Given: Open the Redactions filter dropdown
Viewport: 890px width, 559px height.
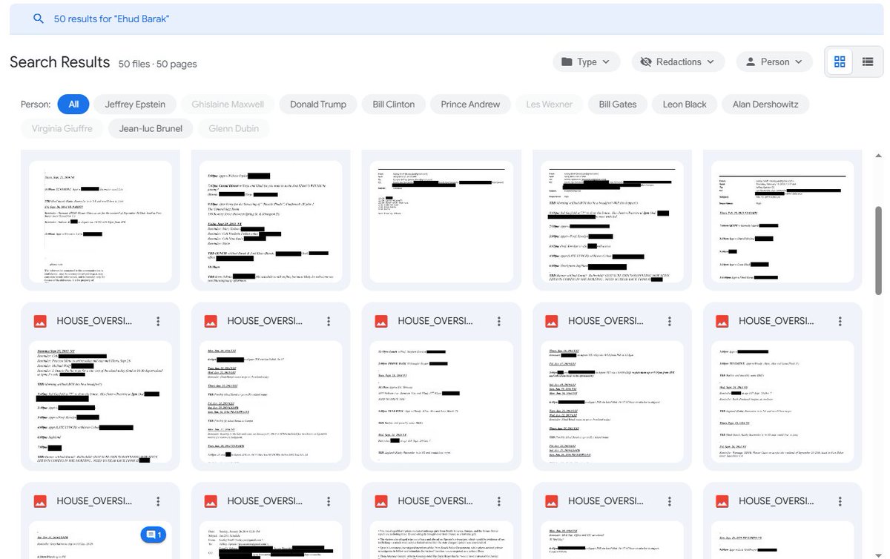Looking at the screenshot, I should [x=677, y=62].
